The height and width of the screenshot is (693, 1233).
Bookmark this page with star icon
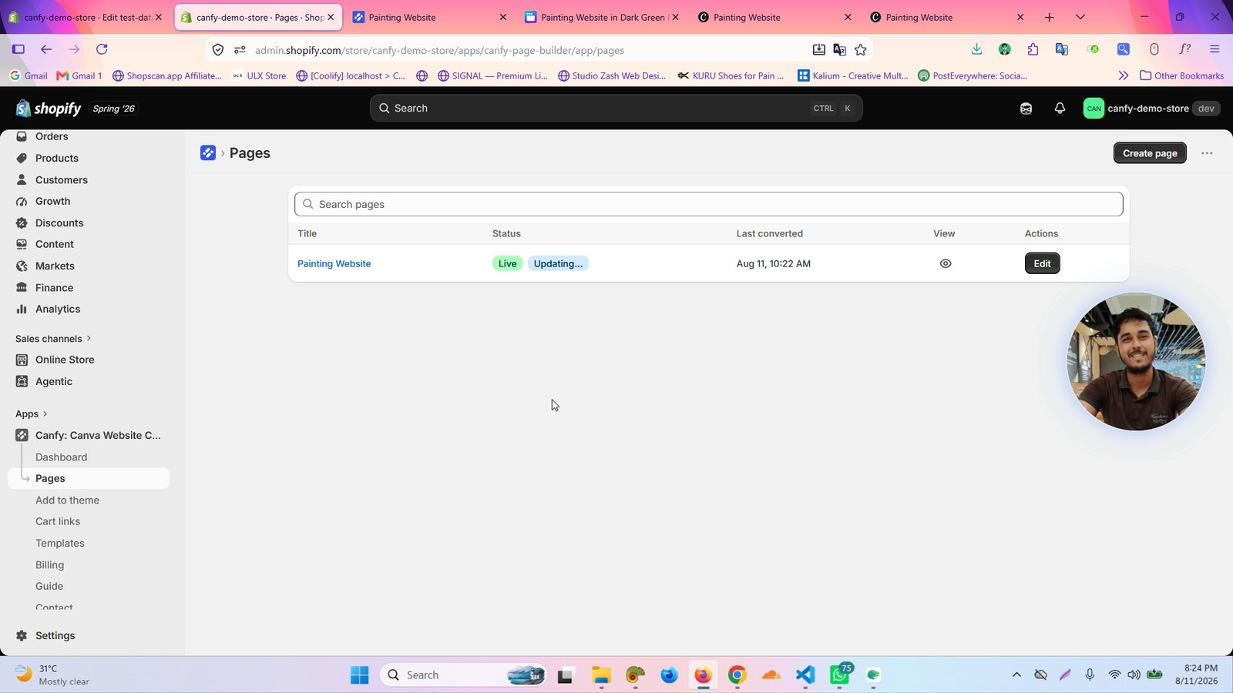pyautogui.click(x=861, y=50)
